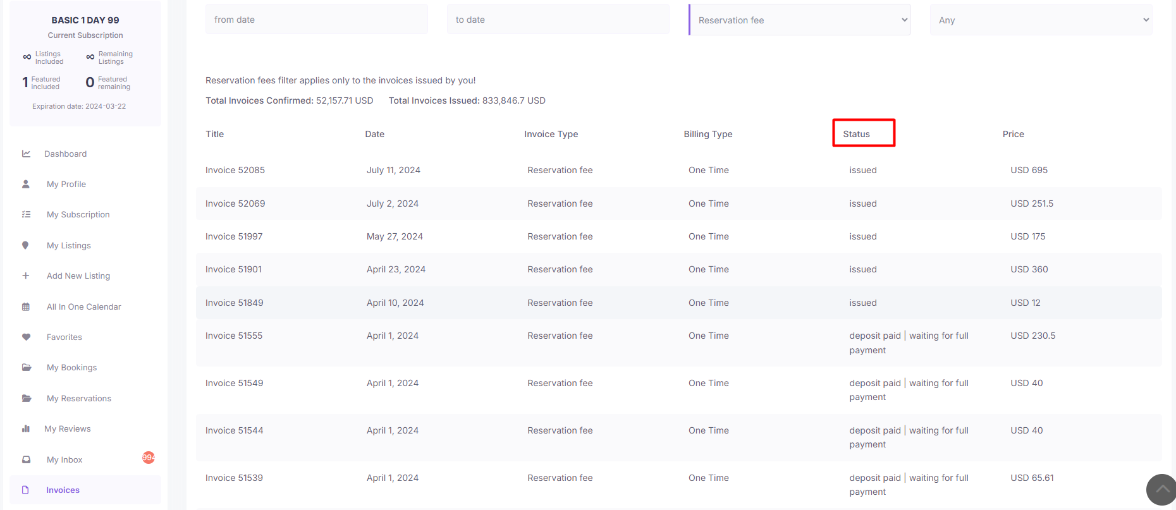Click the scroll to top arrow button

pos(1161,489)
